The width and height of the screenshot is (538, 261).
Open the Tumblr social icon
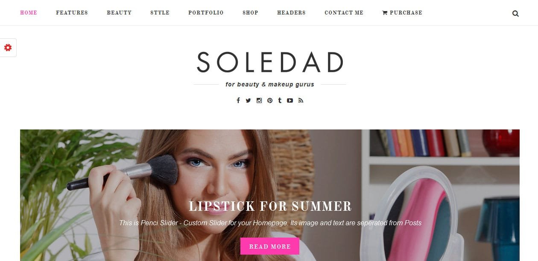(x=280, y=100)
